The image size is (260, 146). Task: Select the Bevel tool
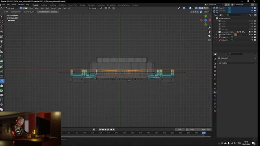coord(2,71)
